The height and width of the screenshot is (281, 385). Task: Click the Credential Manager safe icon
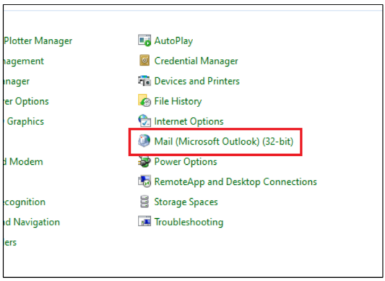144,61
